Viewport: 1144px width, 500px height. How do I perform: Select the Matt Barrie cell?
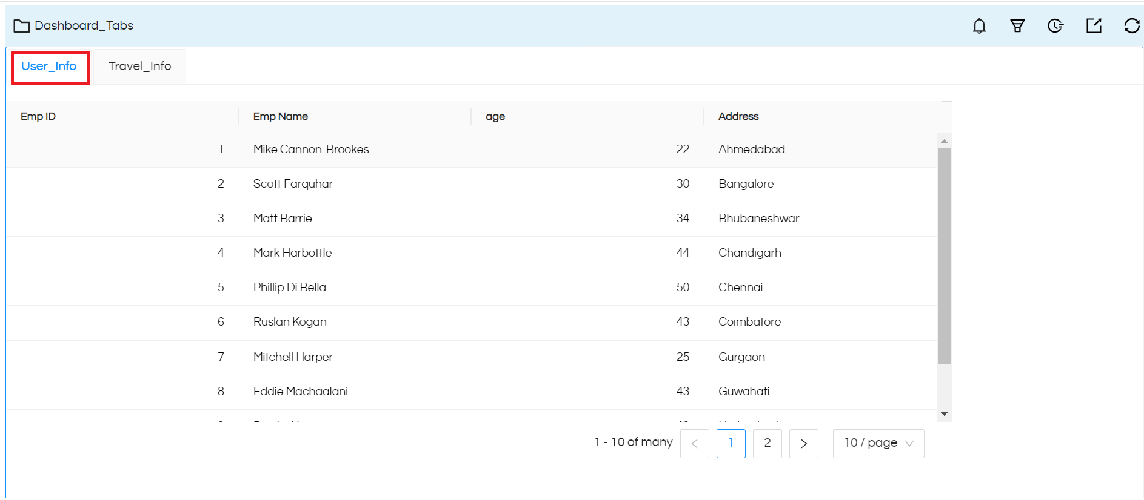[x=355, y=219]
